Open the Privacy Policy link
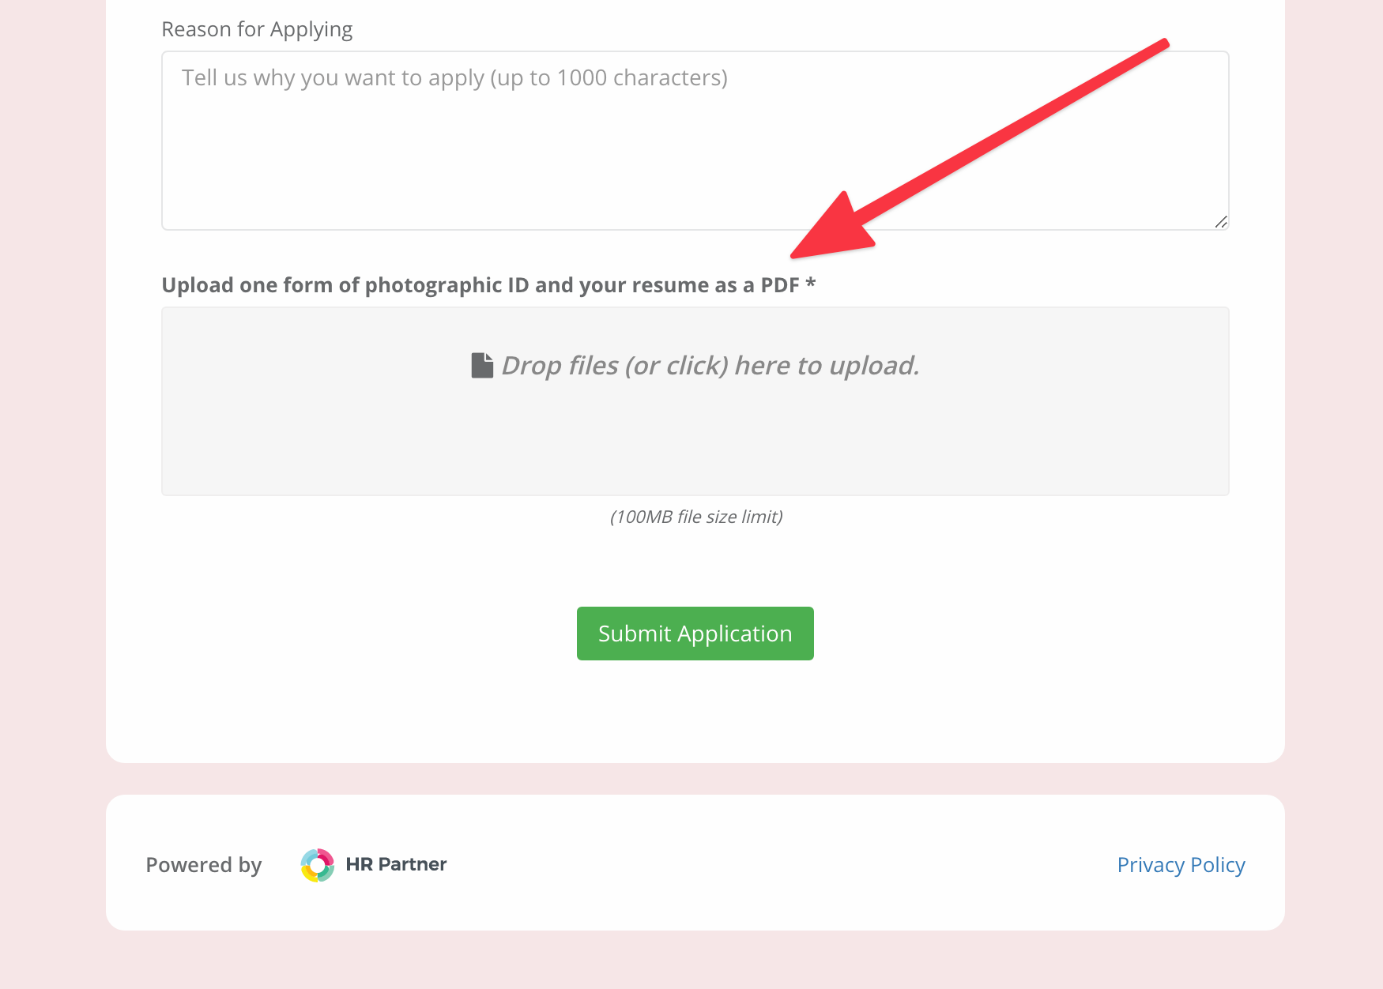 1181,865
